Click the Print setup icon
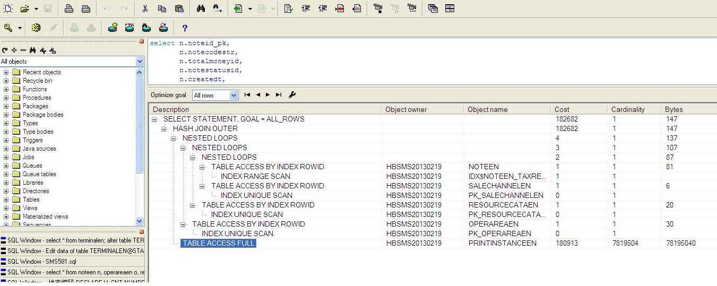The height and width of the screenshot is (286, 717). 86,8
